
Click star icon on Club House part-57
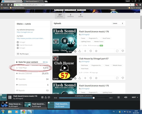[96, 78]
